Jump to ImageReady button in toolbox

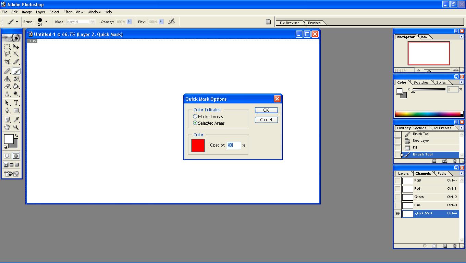click(12, 174)
